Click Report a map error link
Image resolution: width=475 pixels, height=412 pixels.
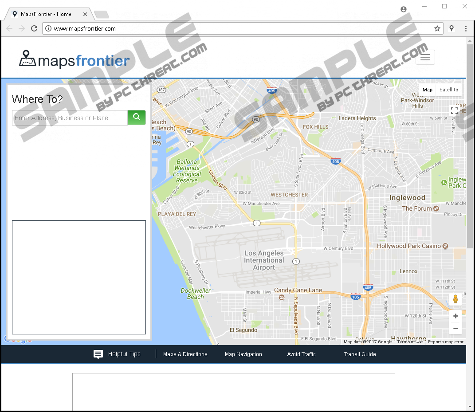pyautogui.click(x=446, y=342)
